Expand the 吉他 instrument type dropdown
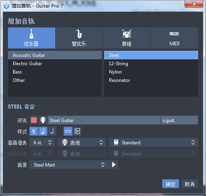The image size is (206, 196). coord(82,143)
